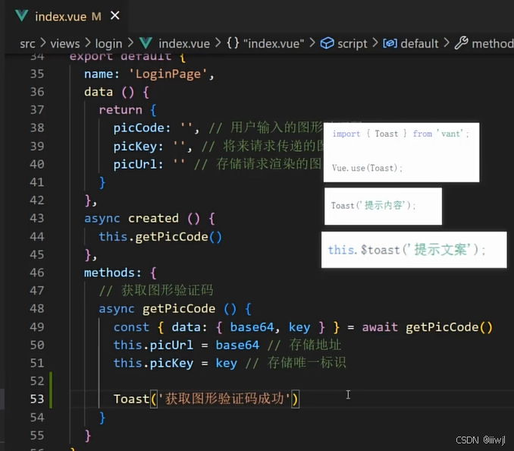
Task: Click the created hook name on line 43
Action: 153,218
